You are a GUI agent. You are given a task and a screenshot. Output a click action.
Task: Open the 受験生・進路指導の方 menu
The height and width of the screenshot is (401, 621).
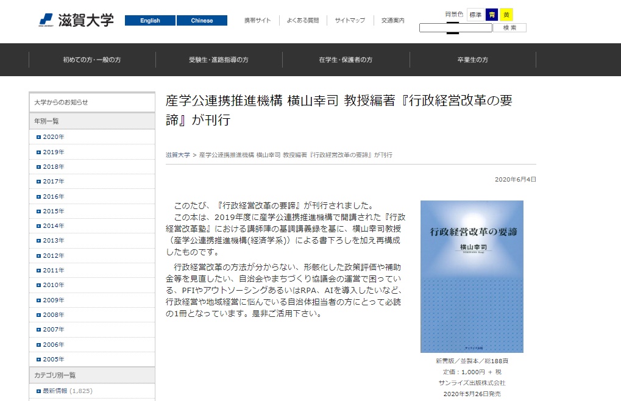coord(219,60)
